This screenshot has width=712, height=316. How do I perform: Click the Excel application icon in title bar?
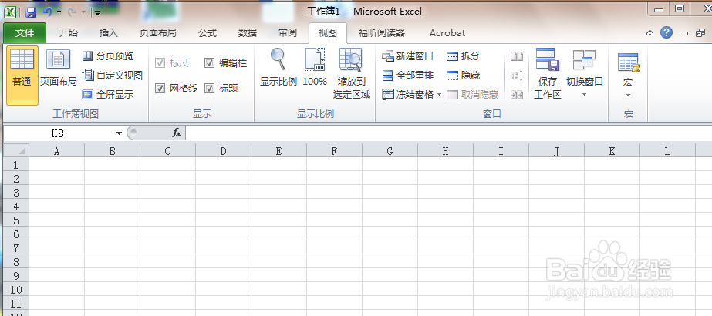tap(11, 12)
